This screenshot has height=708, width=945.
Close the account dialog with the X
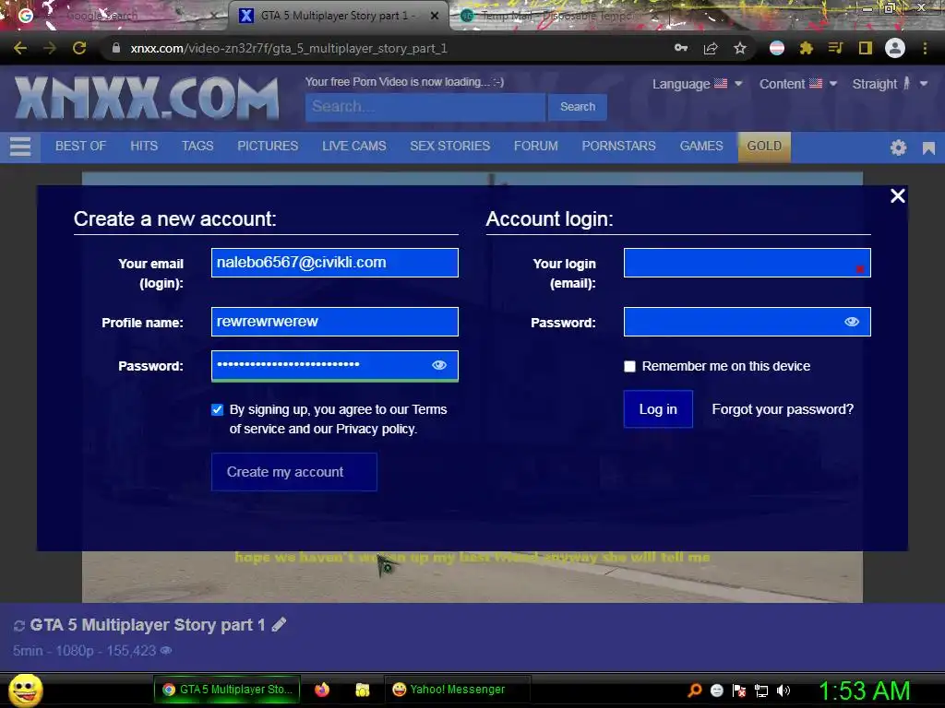pyautogui.click(x=897, y=195)
